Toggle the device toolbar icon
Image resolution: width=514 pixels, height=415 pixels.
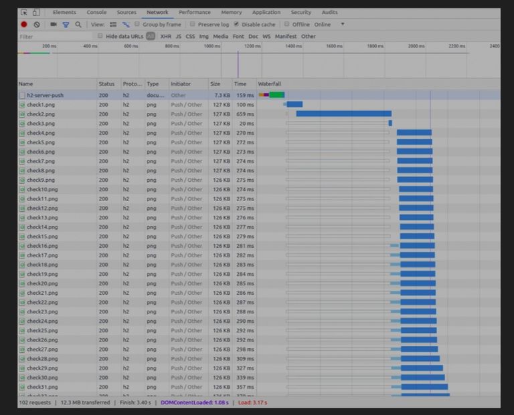pyautogui.click(x=36, y=13)
